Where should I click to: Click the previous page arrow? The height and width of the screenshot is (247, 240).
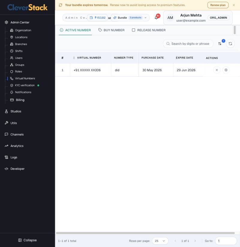pos(175,241)
